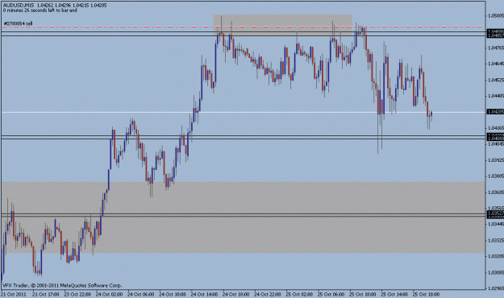This screenshot has width=504, height=298.
Task: Click the 1.05005 price scale label
Action: pyautogui.click(x=496, y=15)
